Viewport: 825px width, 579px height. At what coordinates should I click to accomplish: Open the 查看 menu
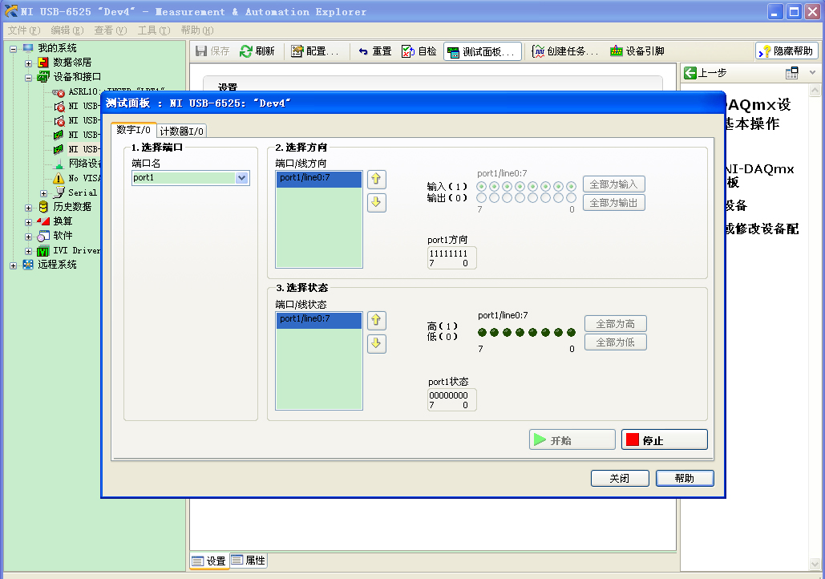click(x=111, y=30)
